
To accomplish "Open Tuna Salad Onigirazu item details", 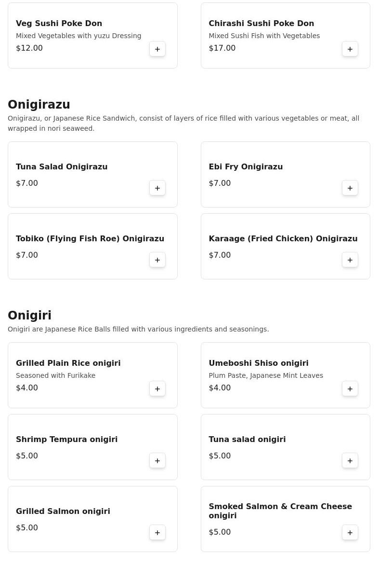I will click(62, 166).
